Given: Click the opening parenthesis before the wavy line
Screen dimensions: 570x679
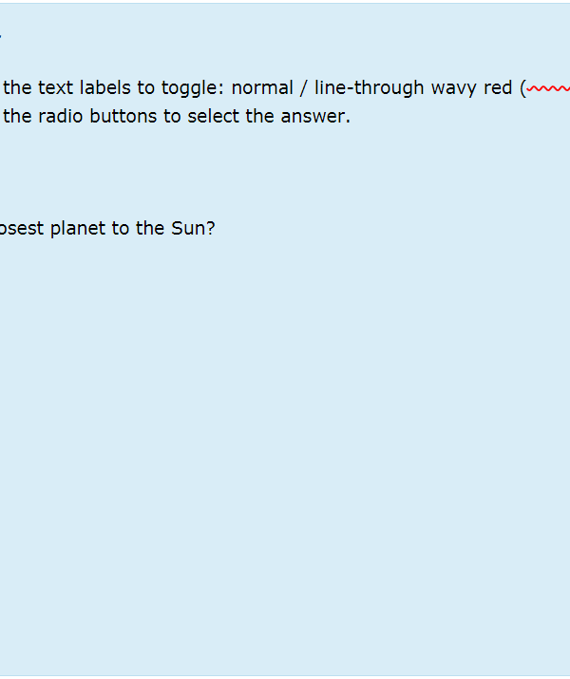Looking at the screenshot, I should (x=522, y=88).
